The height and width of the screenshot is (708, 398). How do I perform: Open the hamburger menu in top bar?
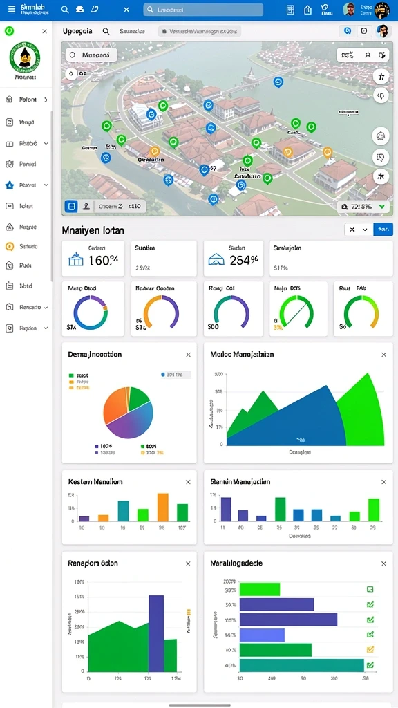(11, 9)
